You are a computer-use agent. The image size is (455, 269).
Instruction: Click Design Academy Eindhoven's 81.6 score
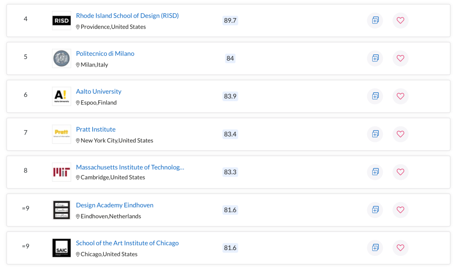pyautogui.click(x=230, y=210)
